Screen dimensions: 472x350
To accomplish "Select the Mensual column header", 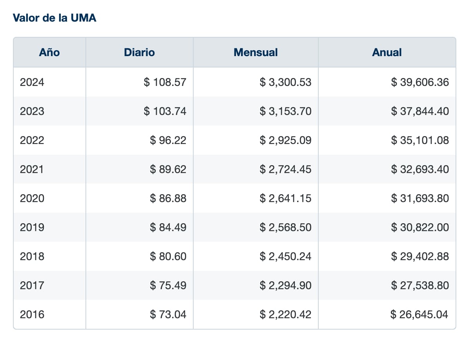I will pos(256,53).
